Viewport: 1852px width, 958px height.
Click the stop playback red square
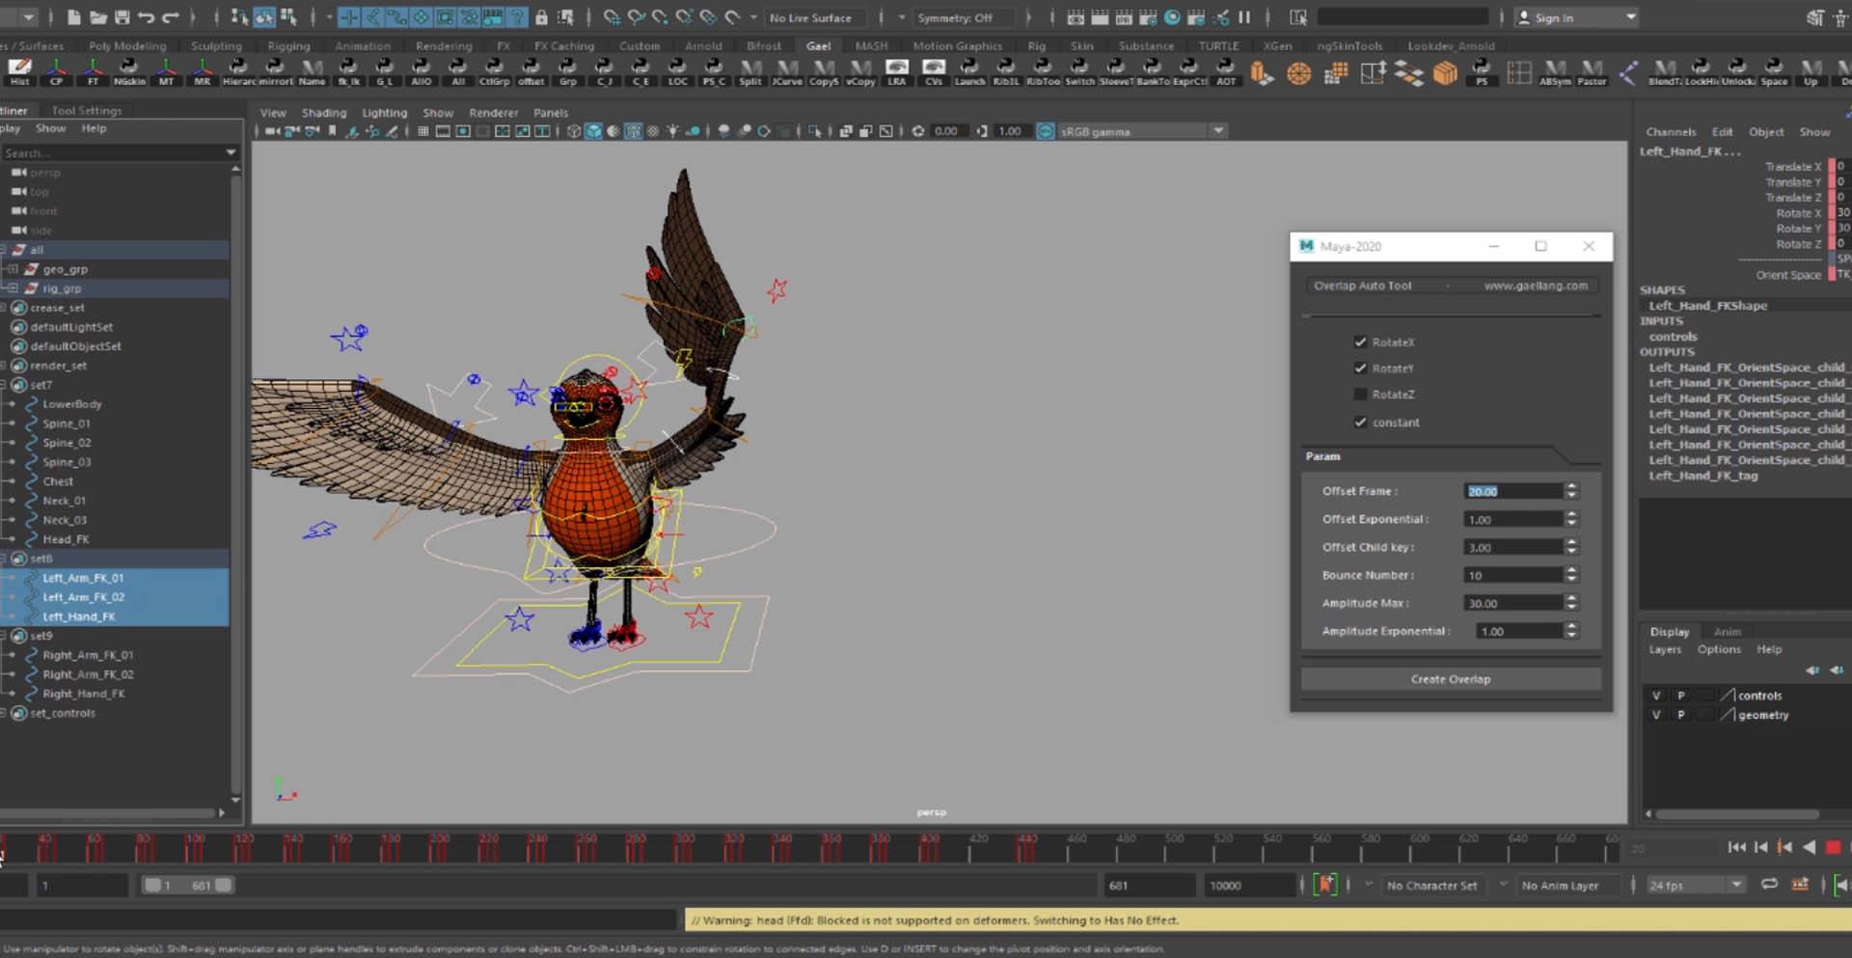coord(1833,847)
